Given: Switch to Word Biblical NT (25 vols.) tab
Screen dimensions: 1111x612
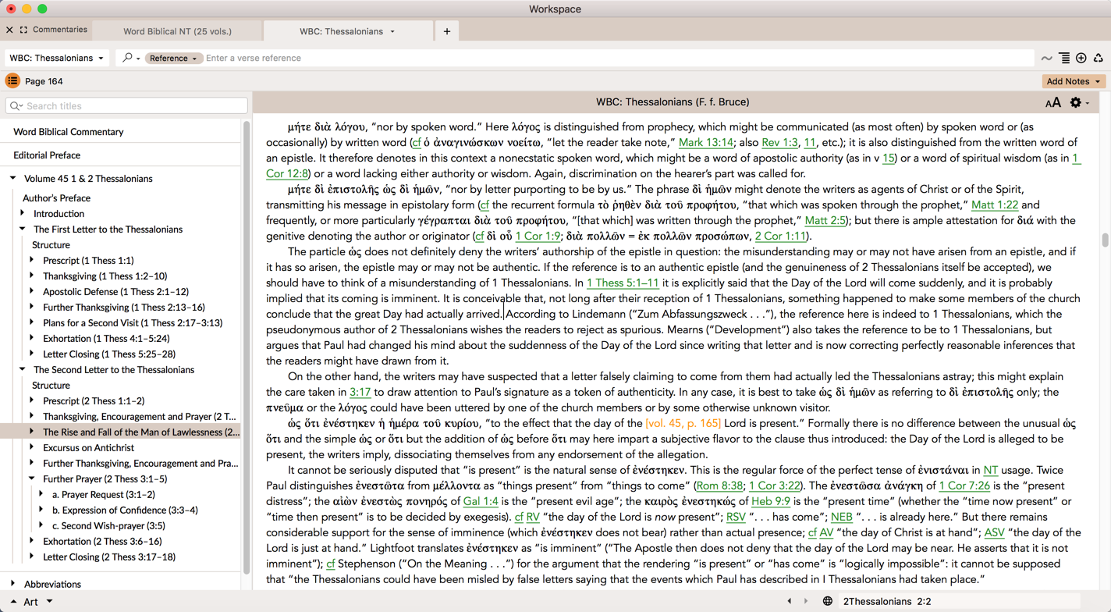Looking at the screenshot, I should (x=177, y=31).
